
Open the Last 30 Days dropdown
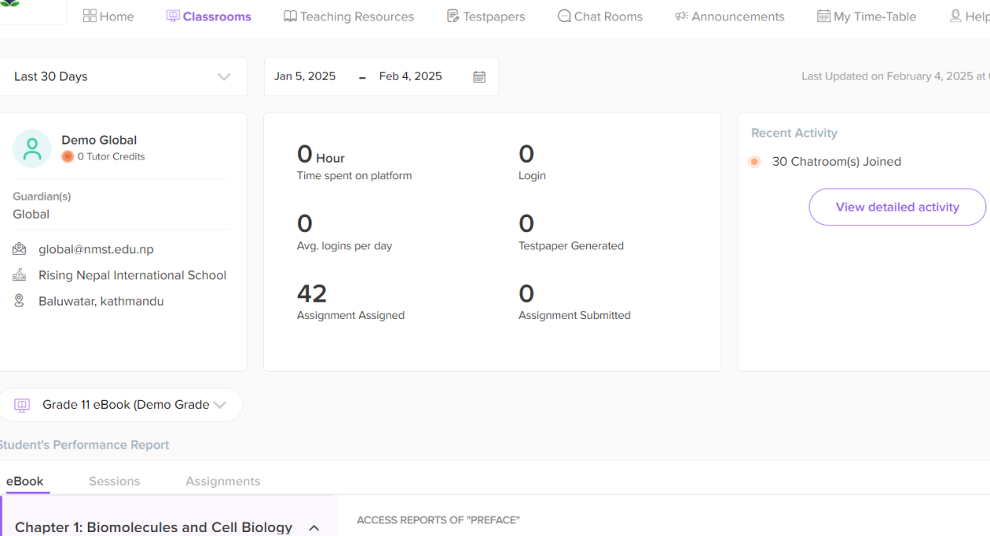[x=122, y=77]
